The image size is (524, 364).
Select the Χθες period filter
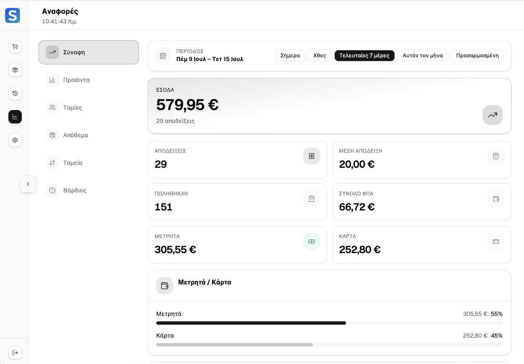pyautogui.click(x=320, y=56)
